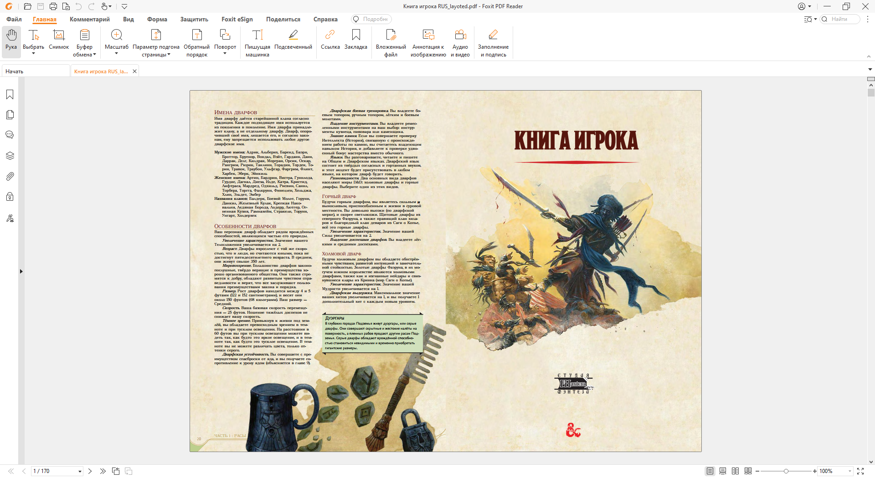
Task: Open the Foxit eSign tab
Action: 237,19
